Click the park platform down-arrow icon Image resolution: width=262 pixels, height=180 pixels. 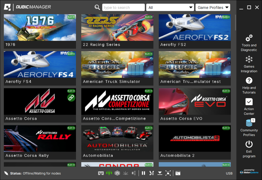click(x=160, y=173)
